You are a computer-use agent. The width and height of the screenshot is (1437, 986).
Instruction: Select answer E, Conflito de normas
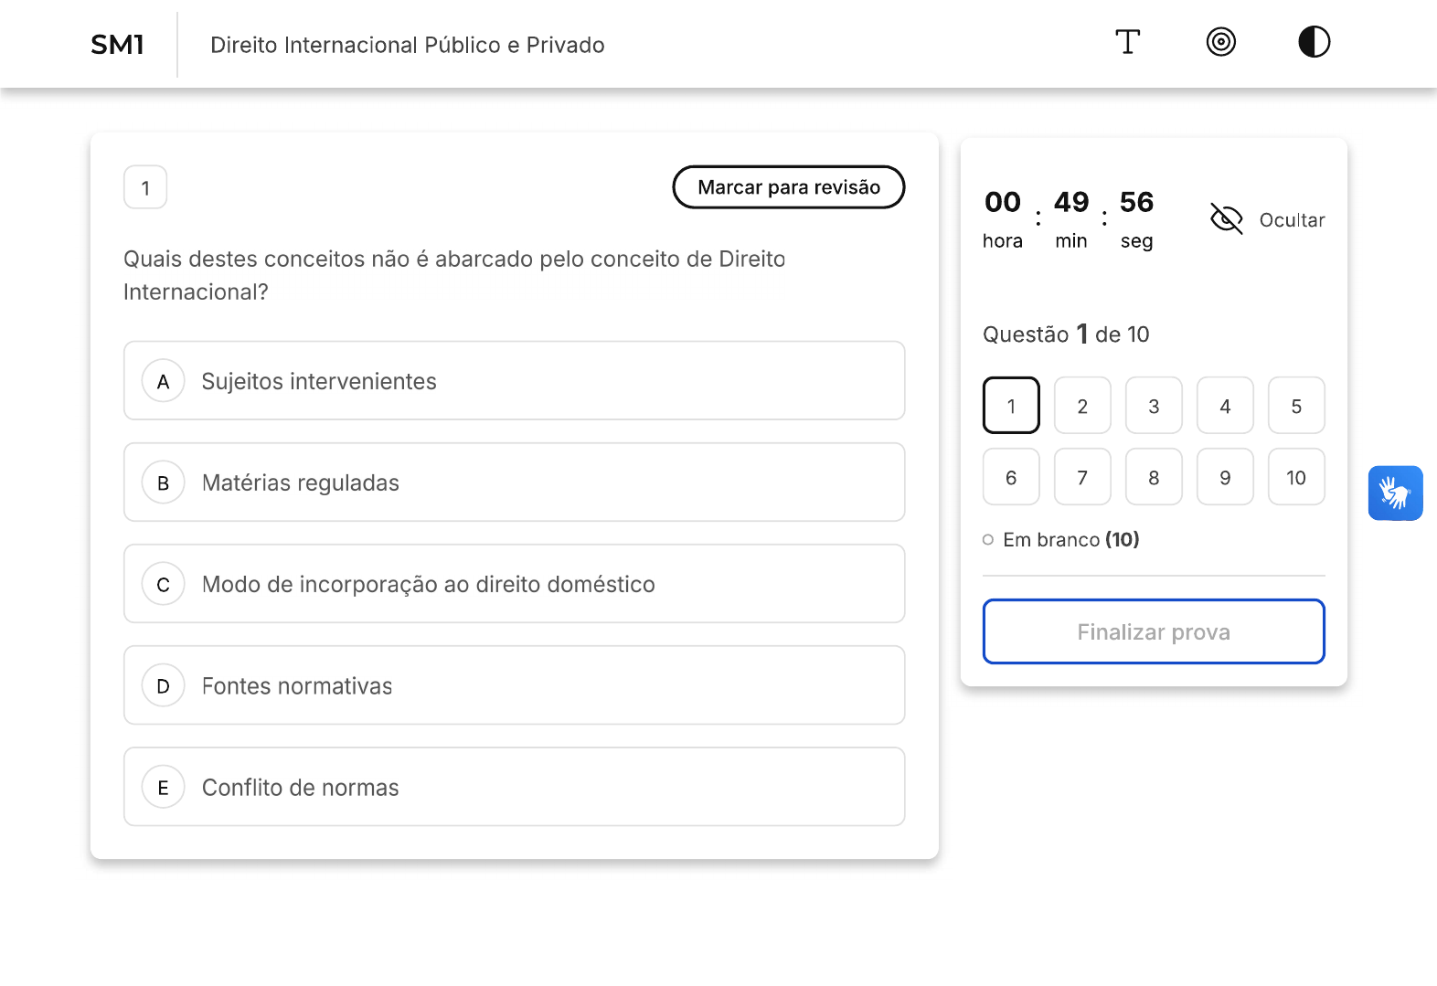(514, 787)
